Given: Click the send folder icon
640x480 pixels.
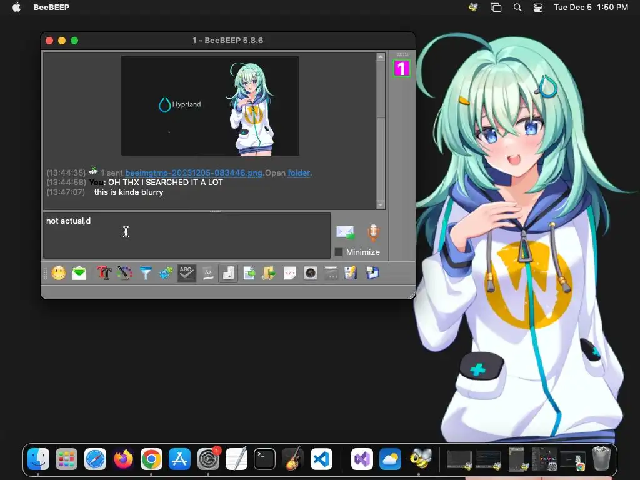Looking at the screenshot, I should [x=269, y=273].
